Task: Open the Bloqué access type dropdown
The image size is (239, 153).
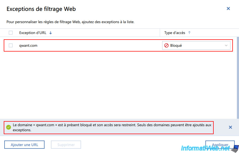Action: [x=196, y=45]
